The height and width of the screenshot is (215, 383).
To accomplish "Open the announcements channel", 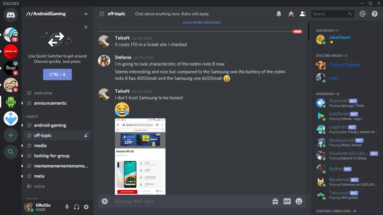I will click(x=50, y=103).
